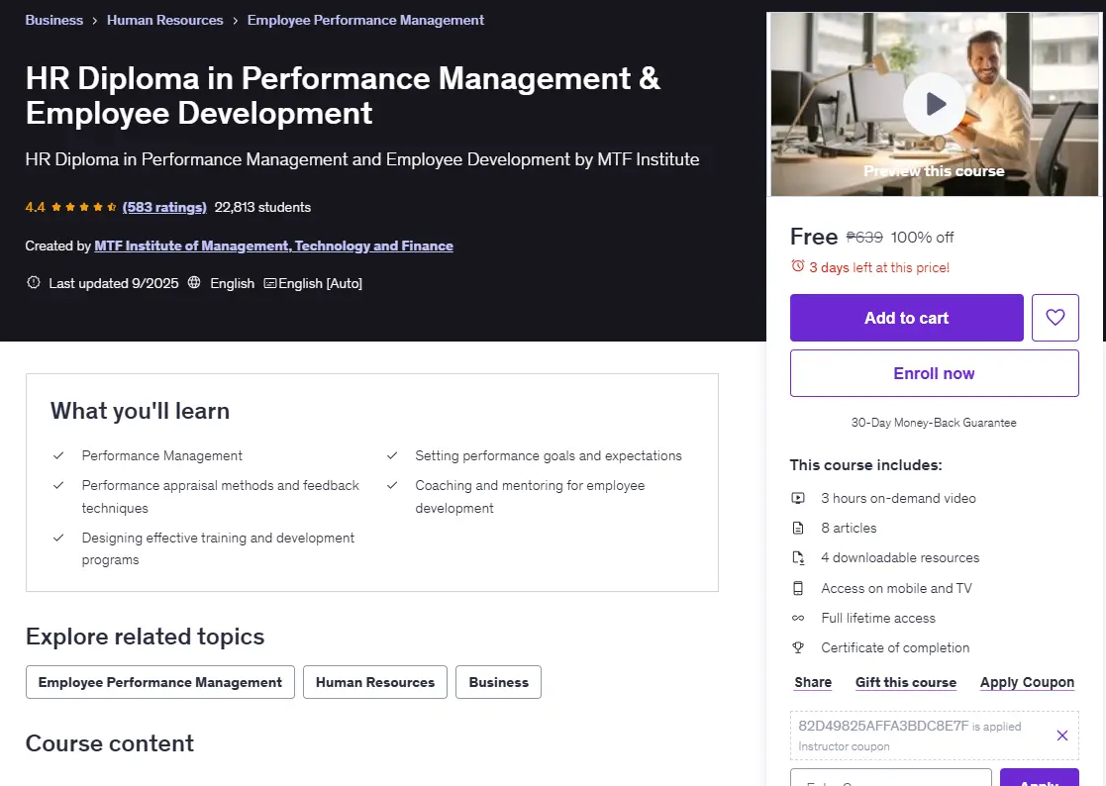Screen dimensions: 1106x786
Task: Click the 3 days left at this price text
Action: tap(879, 268)
